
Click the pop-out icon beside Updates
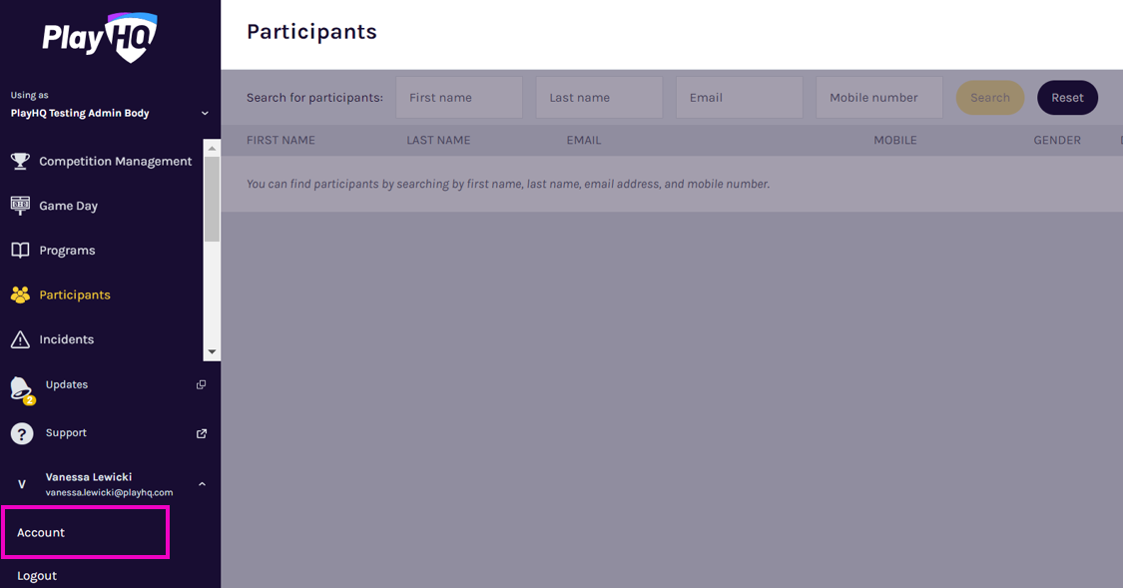tap(202, 384)
